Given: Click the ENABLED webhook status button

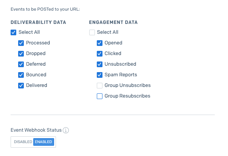Looking at the screenshot, I should [44, 142].
